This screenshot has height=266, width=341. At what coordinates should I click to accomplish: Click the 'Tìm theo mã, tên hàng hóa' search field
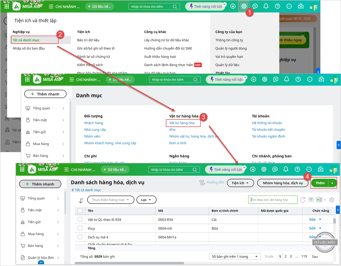(273, 200)
